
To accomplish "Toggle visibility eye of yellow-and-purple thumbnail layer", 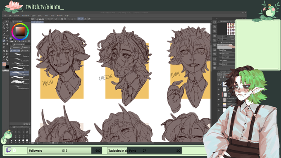I will [x=219, y=105].
